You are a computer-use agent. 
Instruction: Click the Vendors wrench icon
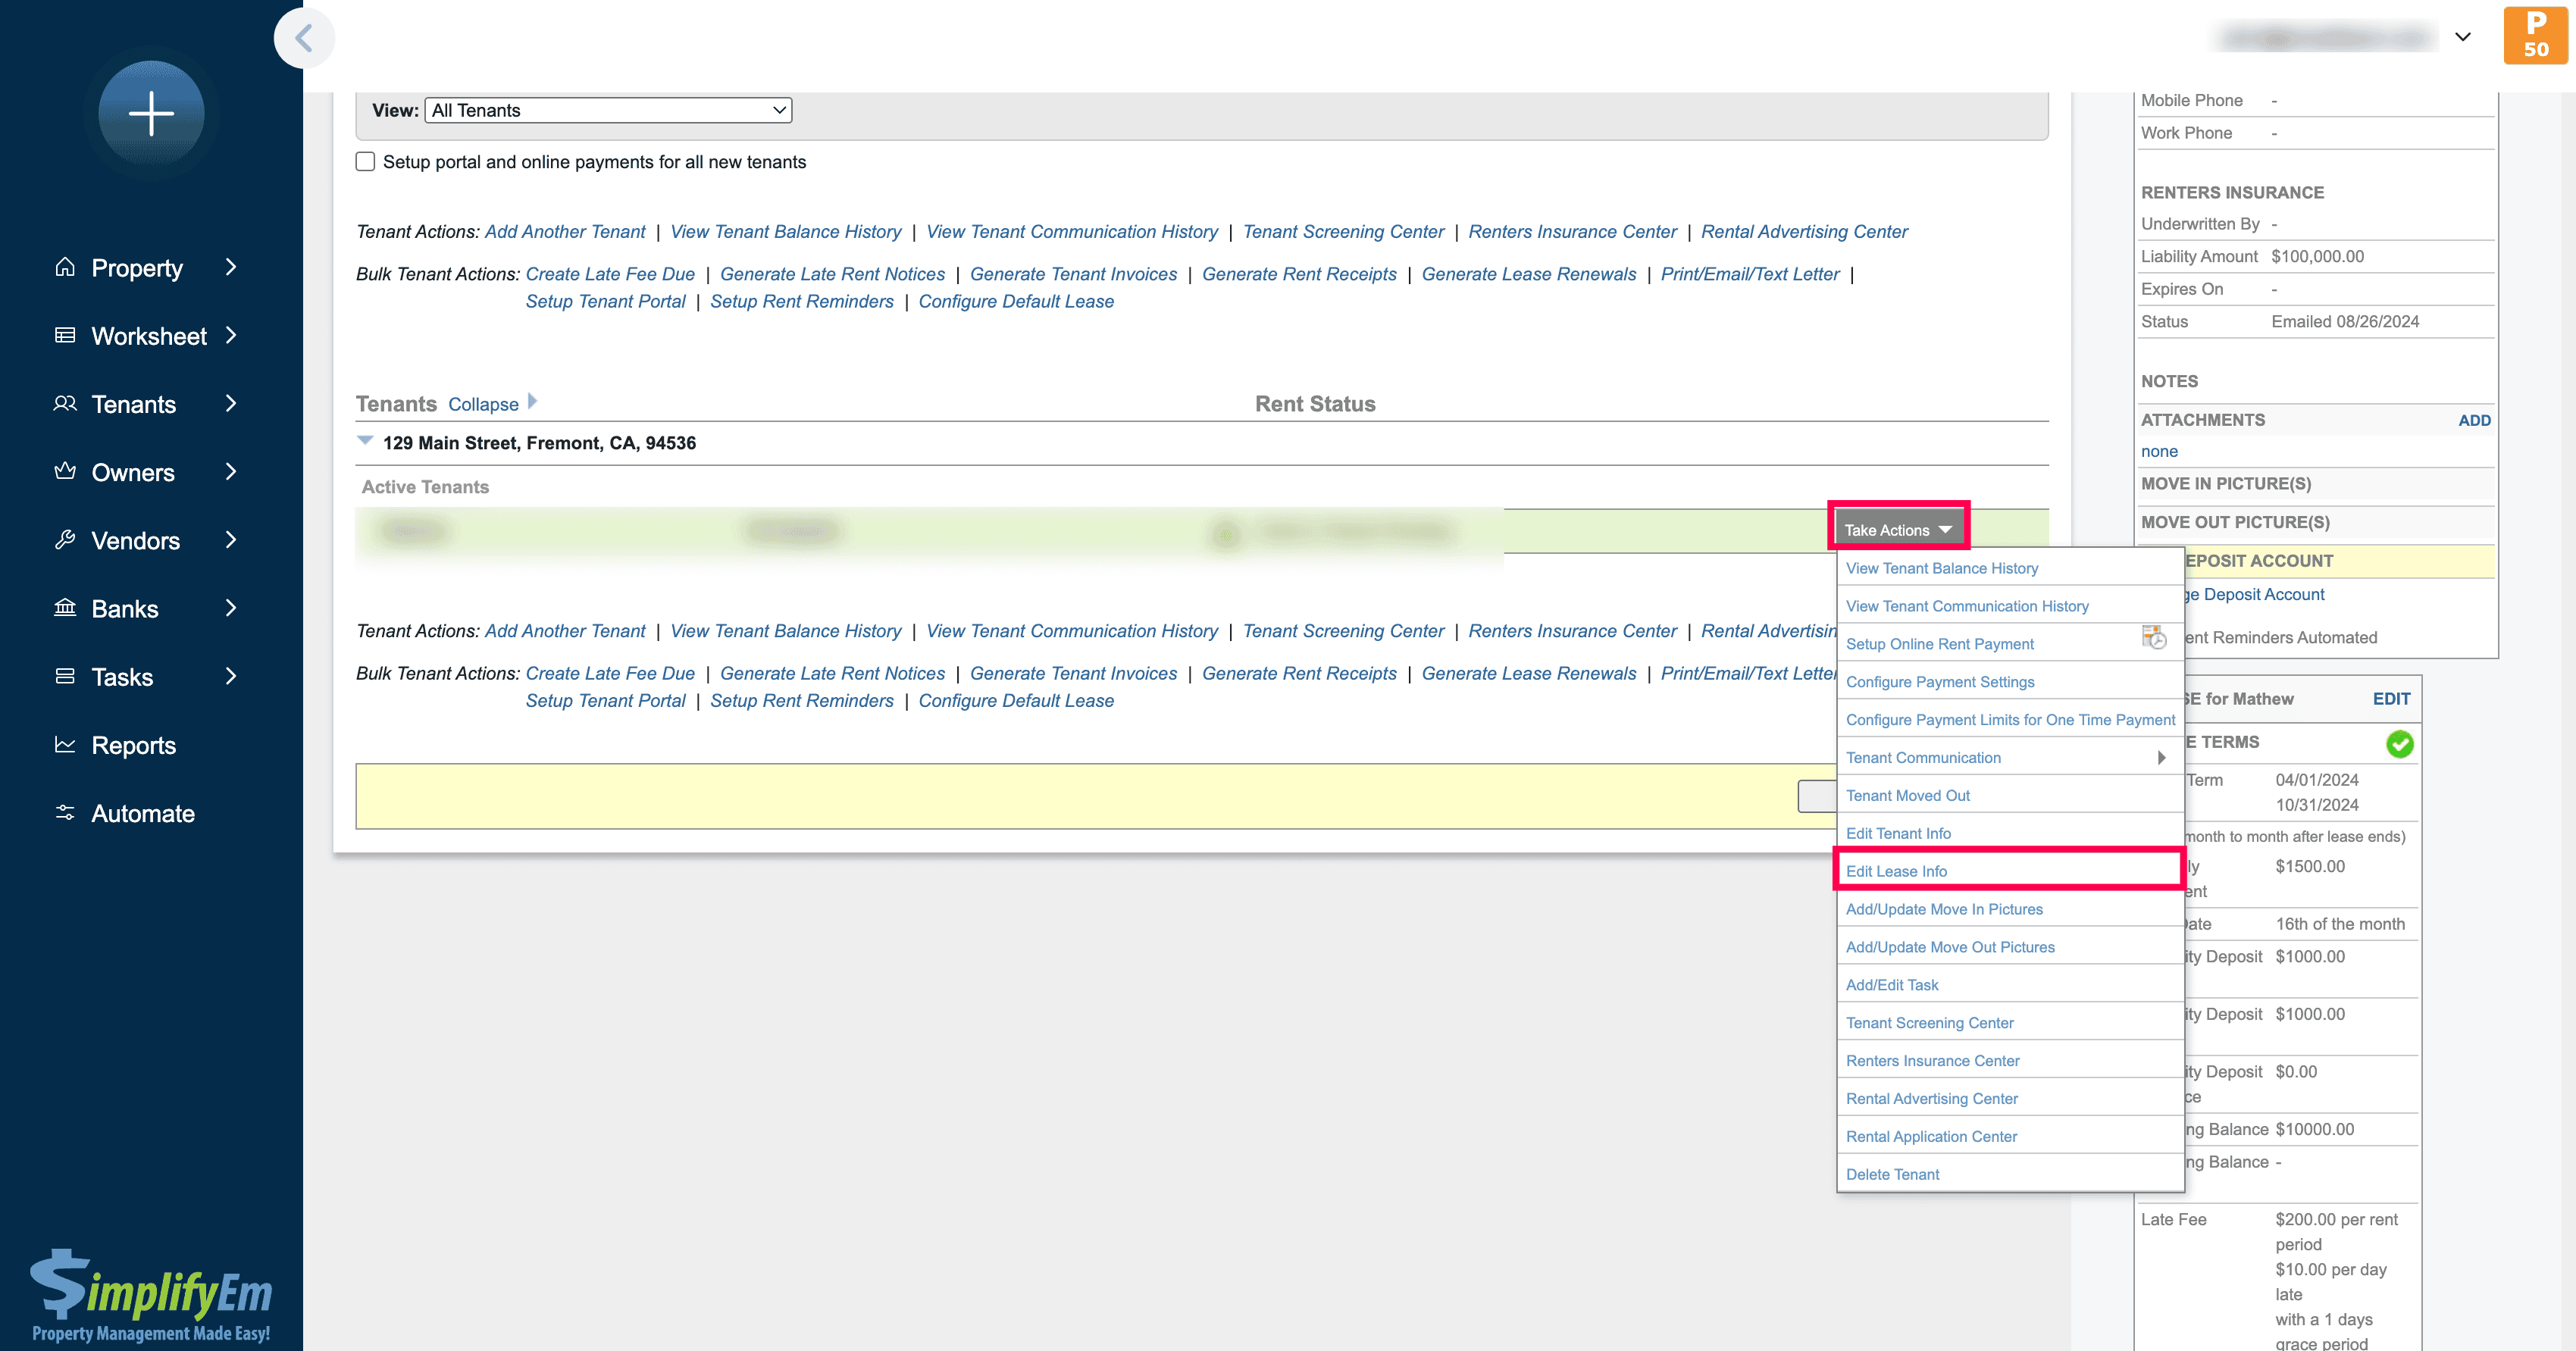pyautogui.click(x=65, y=540)
